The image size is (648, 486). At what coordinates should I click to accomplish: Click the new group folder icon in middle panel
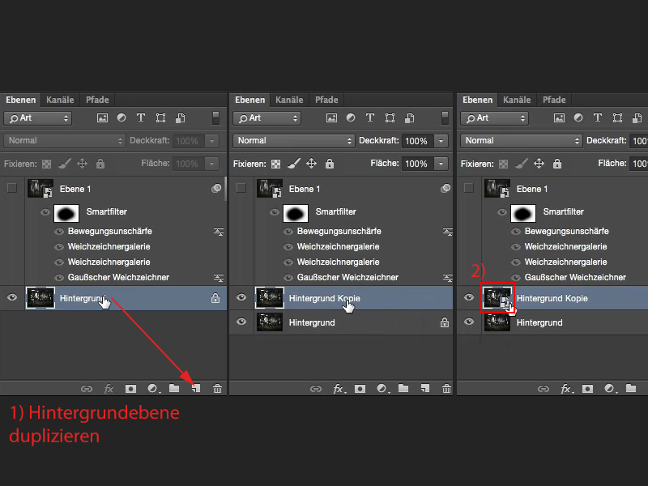click(x=403, y=388)
